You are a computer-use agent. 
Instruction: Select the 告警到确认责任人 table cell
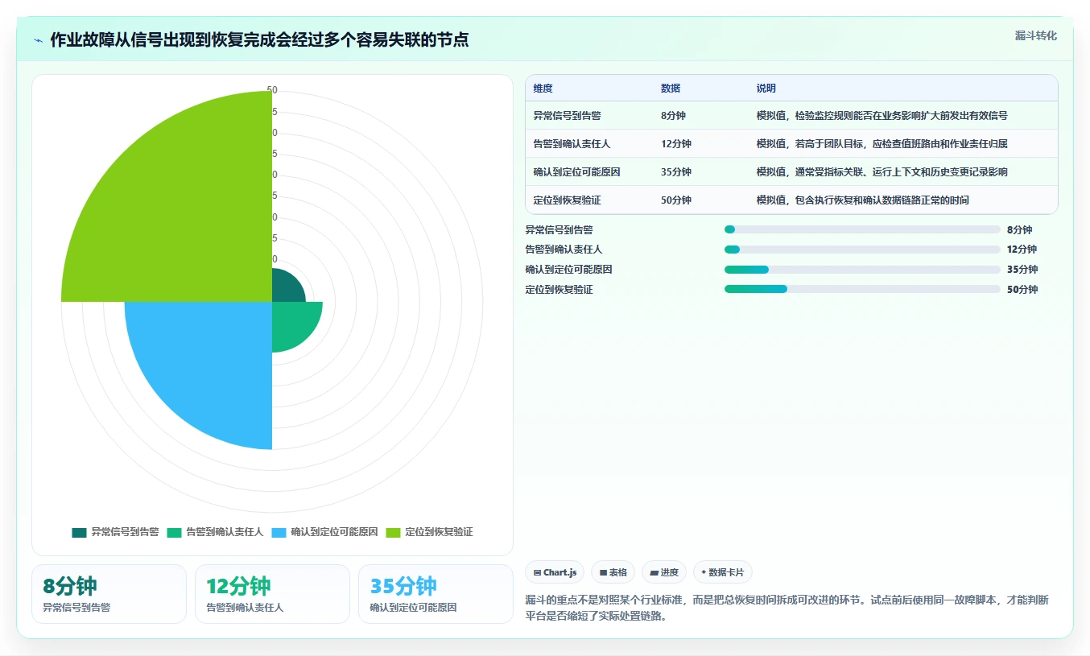(x=589, y=144)
